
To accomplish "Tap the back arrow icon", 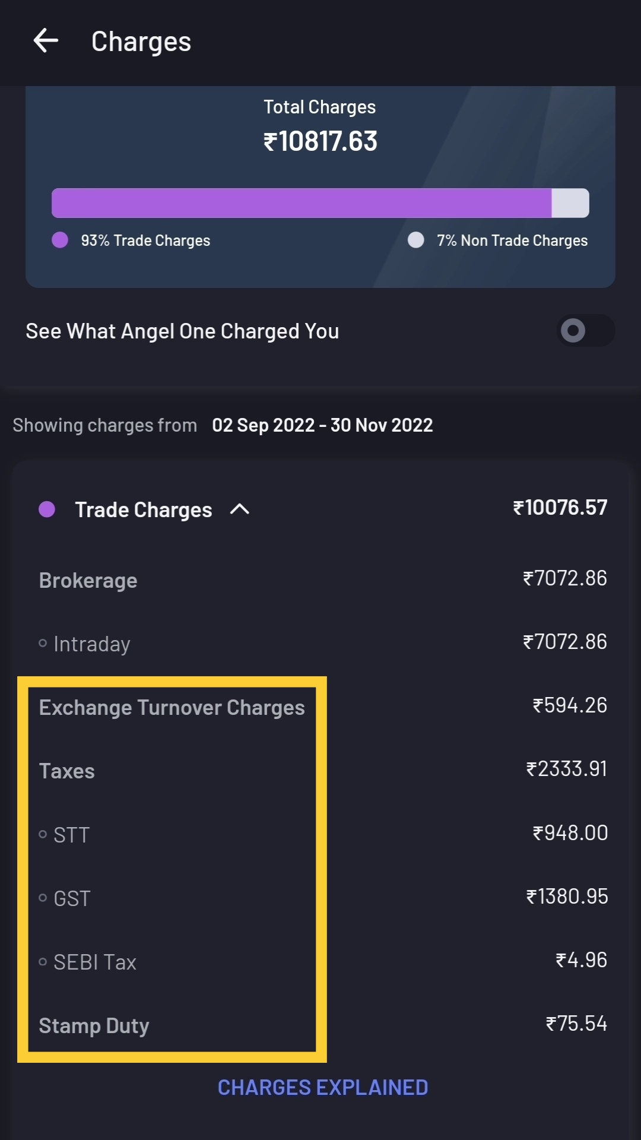I will coord(46,41).
